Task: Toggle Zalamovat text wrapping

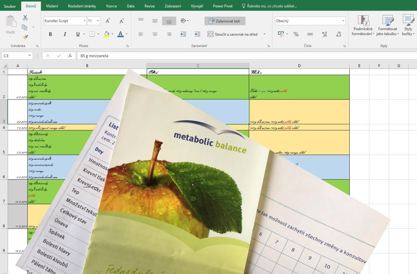Action: pos(225,21)
